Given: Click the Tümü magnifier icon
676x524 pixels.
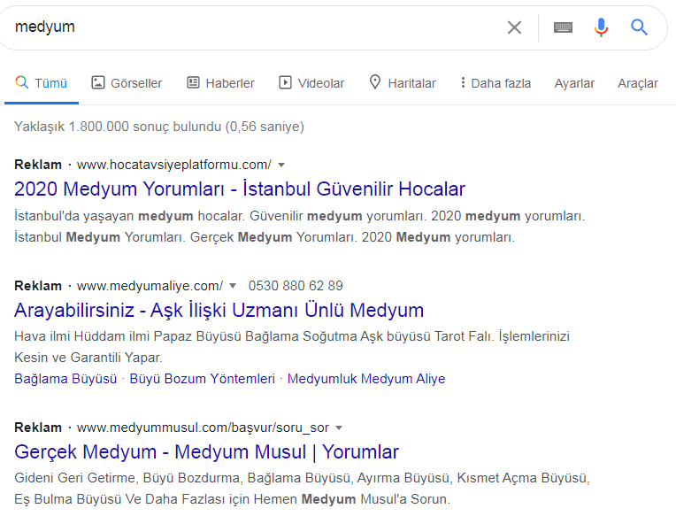Looking at the screenshot, I should pyautogui.click(x=21, y=82).
